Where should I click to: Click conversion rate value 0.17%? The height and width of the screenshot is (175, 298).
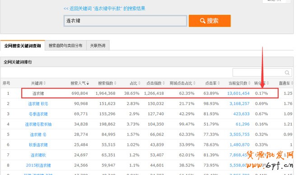click(x=261, y=94)
